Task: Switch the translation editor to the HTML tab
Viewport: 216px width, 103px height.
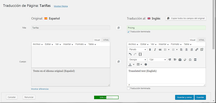Action: click(201, 40)
